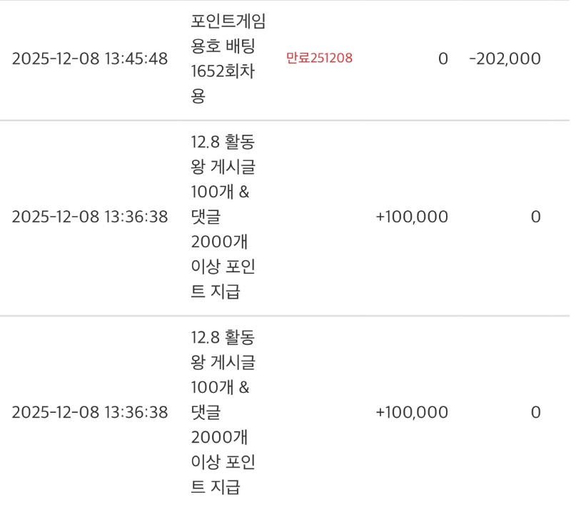Click the divider line below the 포인트게임 row

[x=285, y=120]
